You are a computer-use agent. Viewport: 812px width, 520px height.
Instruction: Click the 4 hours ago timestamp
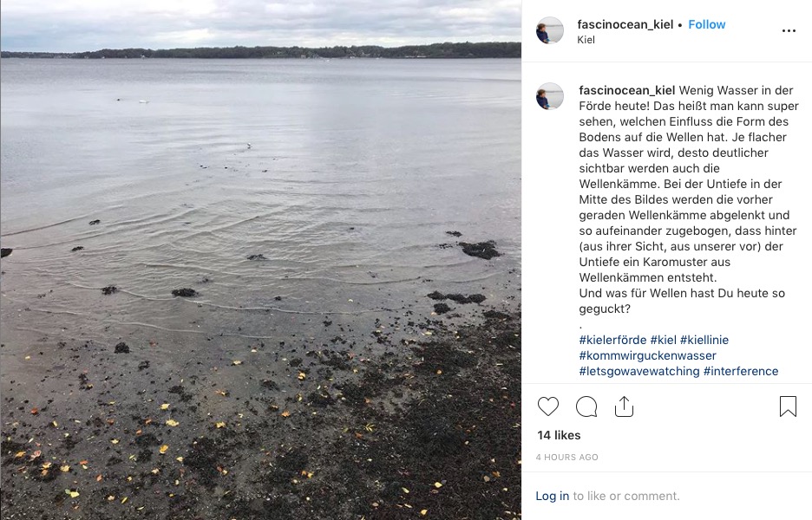567,458
